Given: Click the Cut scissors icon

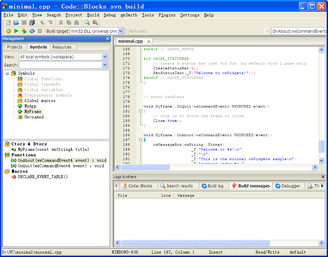Looking at the screenshot, I should (61, 23).
